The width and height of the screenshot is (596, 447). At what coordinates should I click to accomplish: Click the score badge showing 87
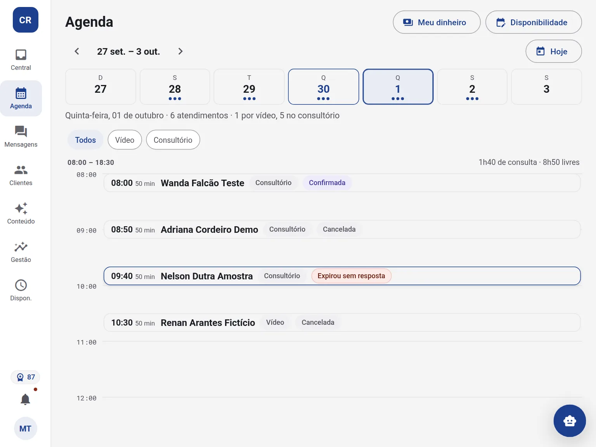[x=25, y=377]
